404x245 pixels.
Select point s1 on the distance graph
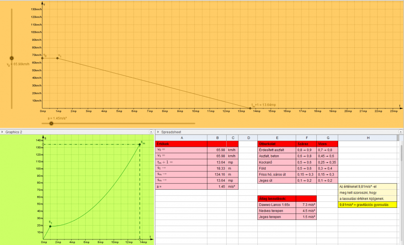(50, 226)
